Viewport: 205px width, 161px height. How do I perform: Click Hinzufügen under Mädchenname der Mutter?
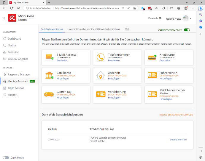point(166,99)
